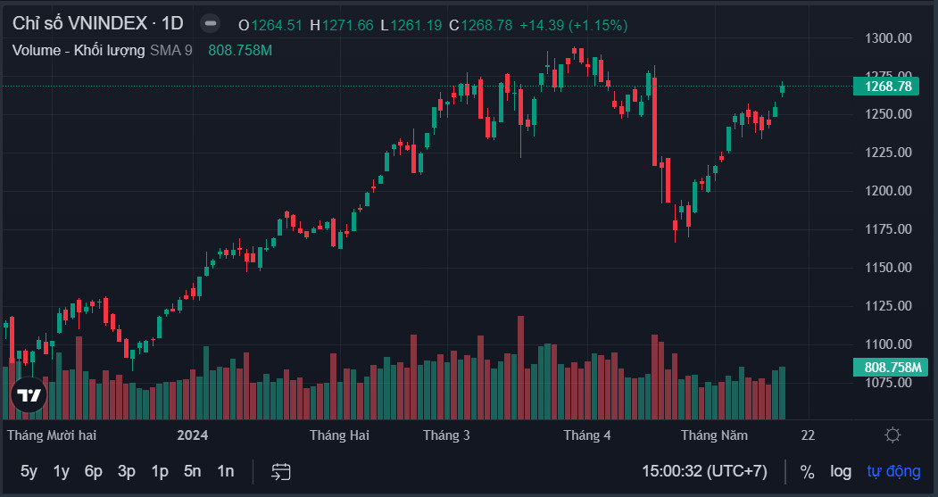Click the 808.758M volume axis label
The width and height of the screenshot is (938, 497).
coord(890,368)
